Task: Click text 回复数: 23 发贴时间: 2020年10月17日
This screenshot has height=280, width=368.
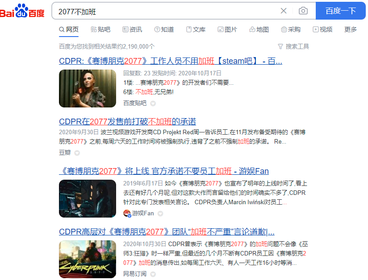Action: pos(172,73)
